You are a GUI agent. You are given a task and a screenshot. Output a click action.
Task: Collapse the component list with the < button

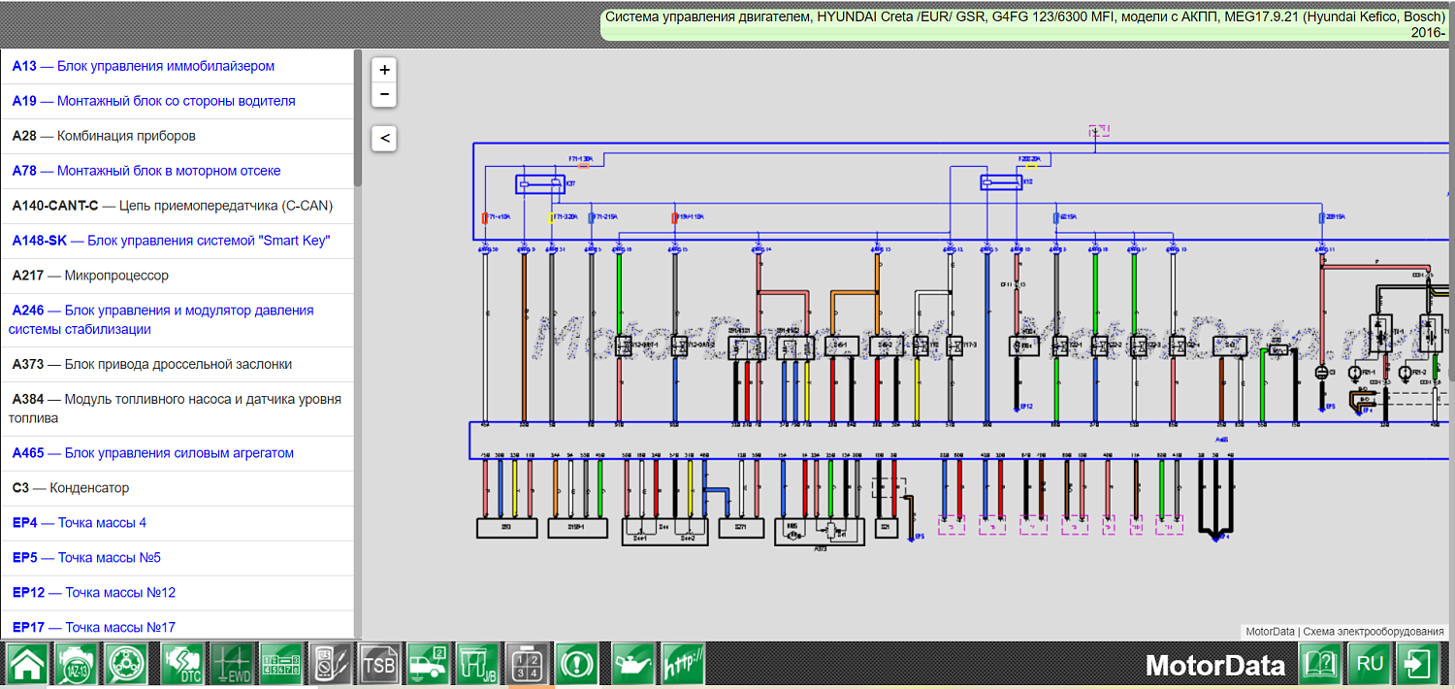click(385, 138)
